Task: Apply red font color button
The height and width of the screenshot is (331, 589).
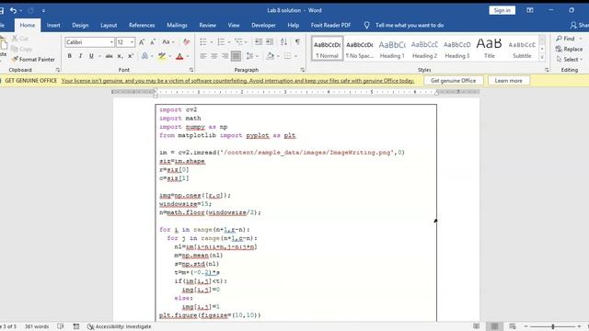Action: pos(179,56)
